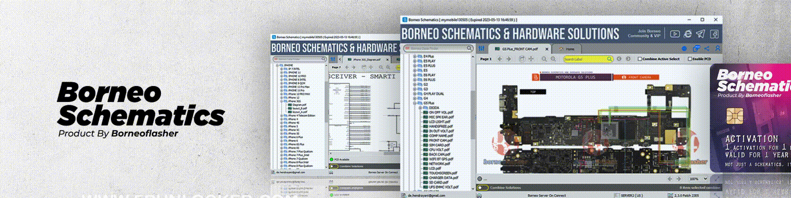Open the YouTube channel icon
This screenshot has height=198, width=791.
pos(675,34)
